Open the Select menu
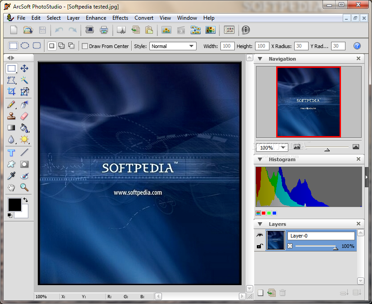Image resolution: width=372 pixels, height=304 pixels. pos(54,18)
